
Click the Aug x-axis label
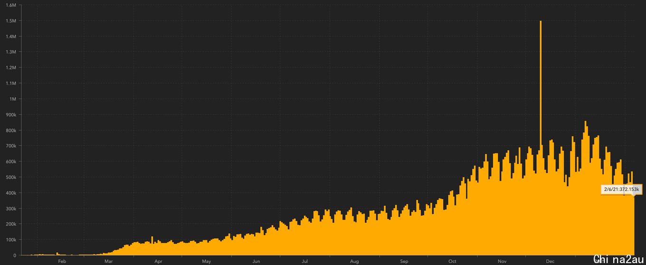coord(354,261)
